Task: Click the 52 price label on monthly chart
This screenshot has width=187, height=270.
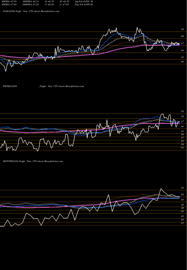Action: (x=182, y=188)
